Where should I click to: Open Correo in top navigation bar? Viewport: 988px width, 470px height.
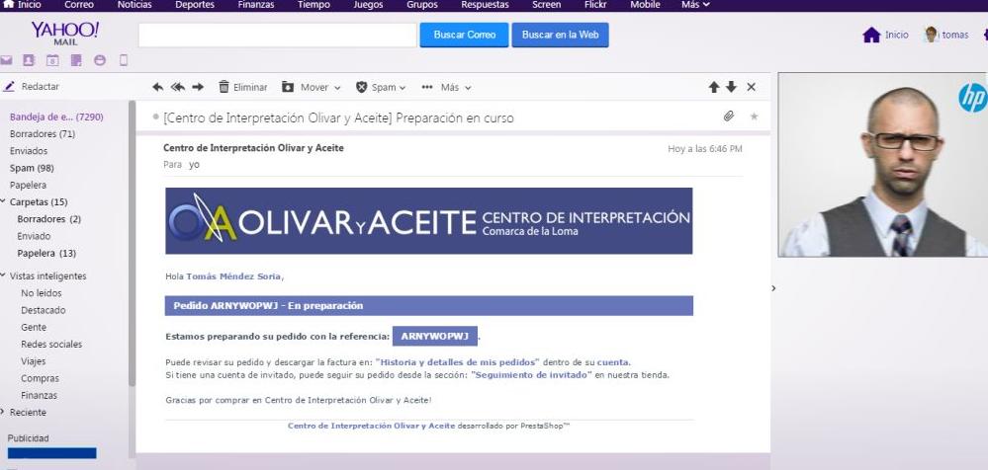[79, 4]
